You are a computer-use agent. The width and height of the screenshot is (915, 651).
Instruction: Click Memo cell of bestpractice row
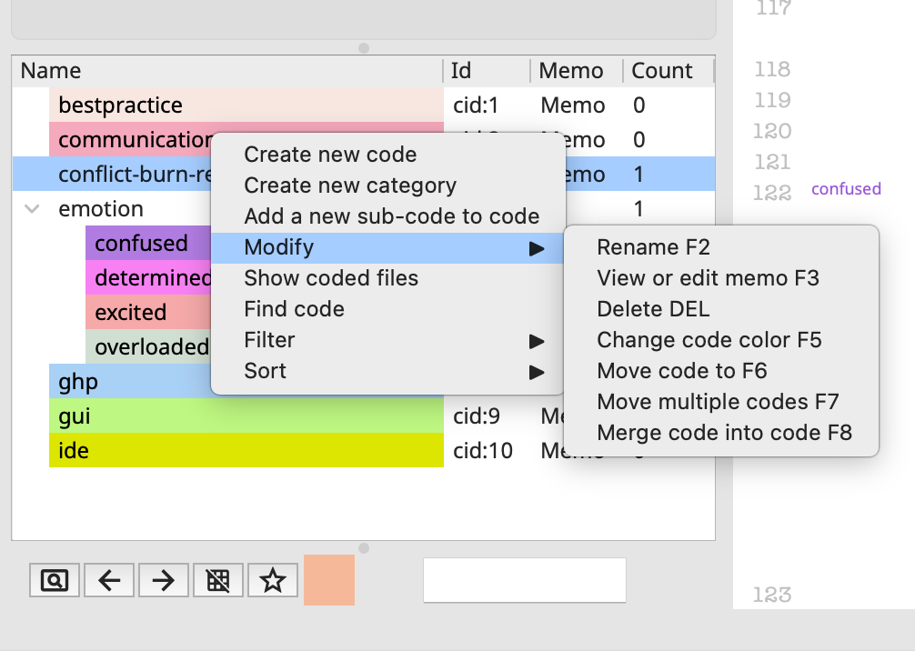572,105
